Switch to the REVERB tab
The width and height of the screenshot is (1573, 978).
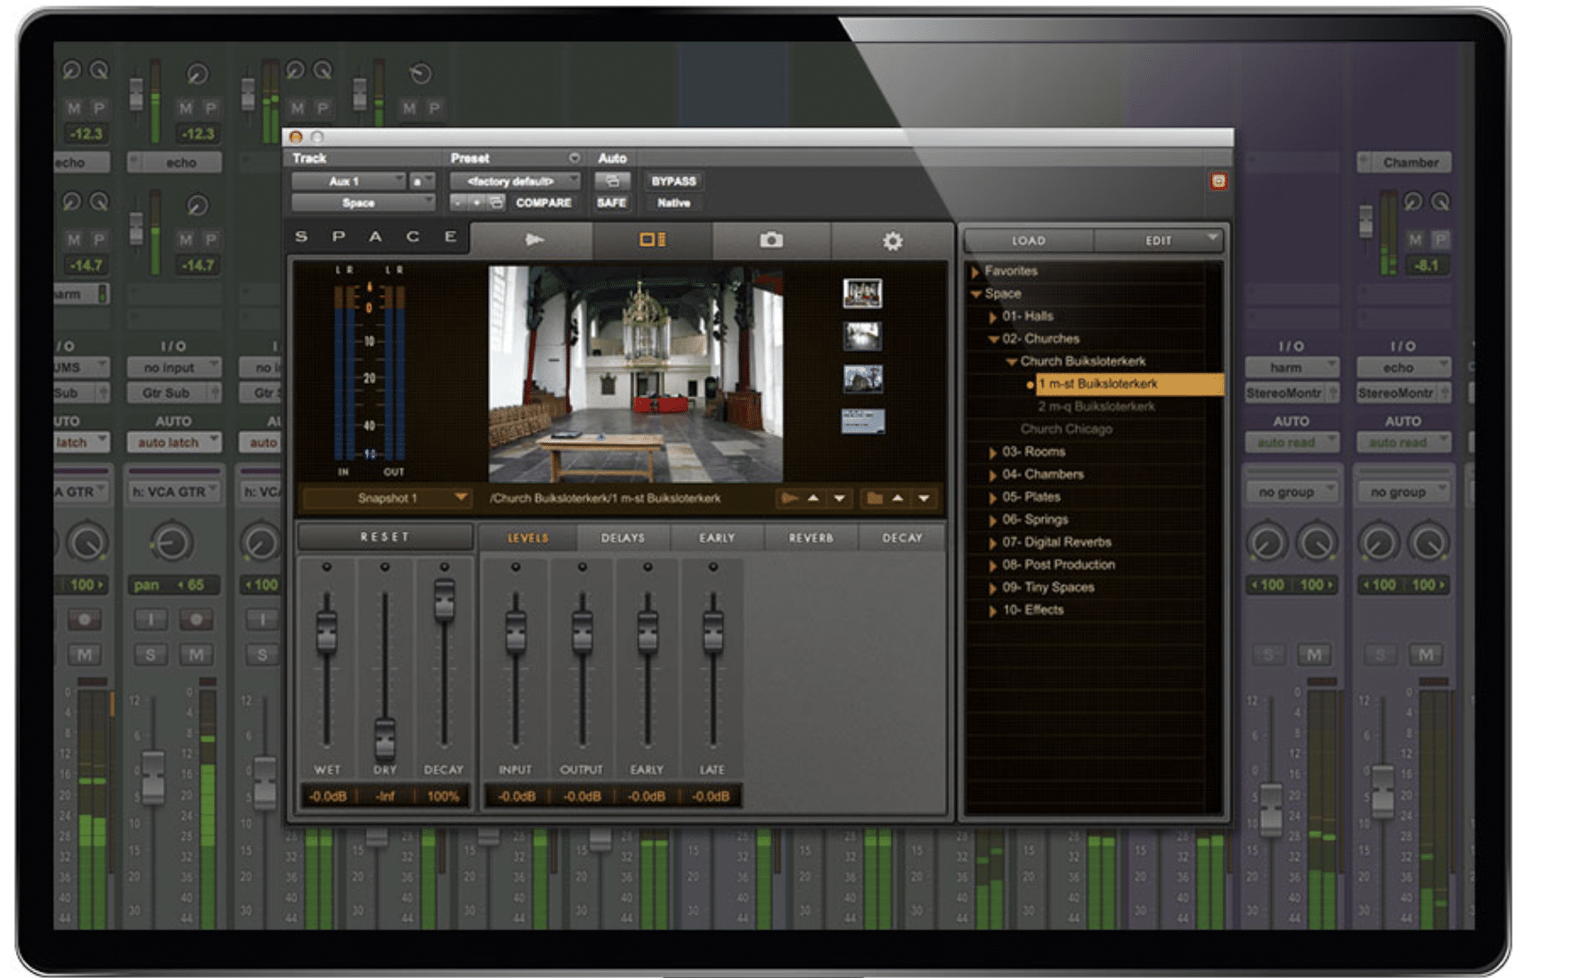point(811,538)
